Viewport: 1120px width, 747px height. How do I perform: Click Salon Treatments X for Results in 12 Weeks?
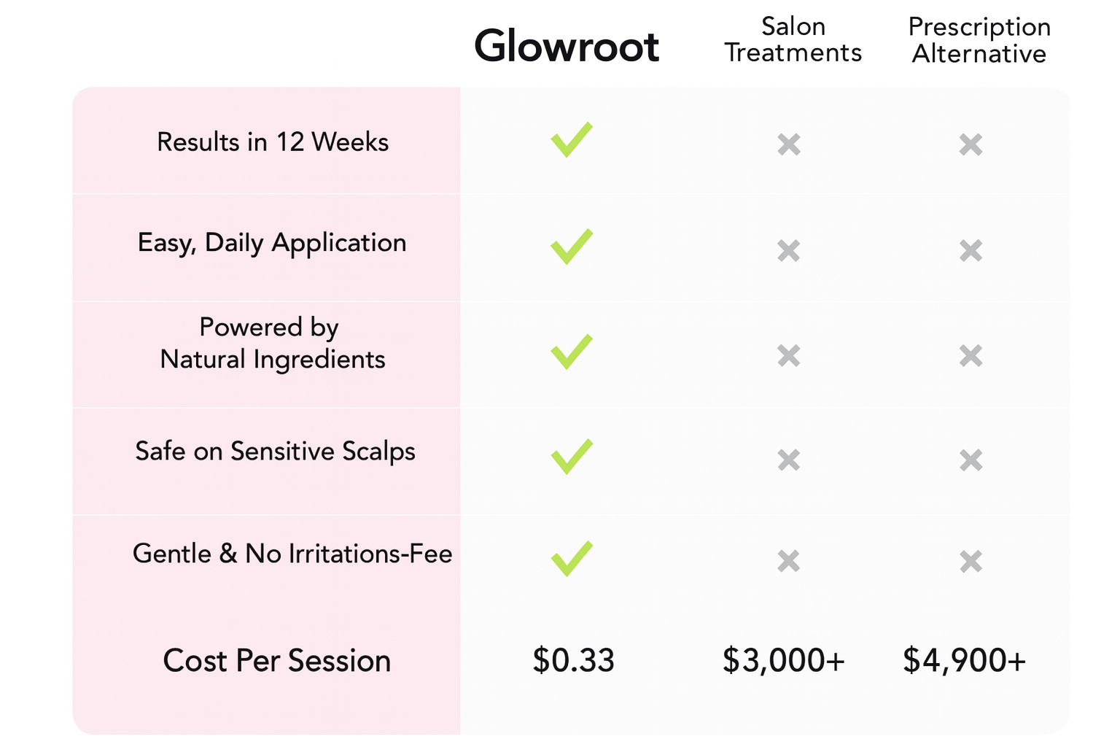point(789,144)
